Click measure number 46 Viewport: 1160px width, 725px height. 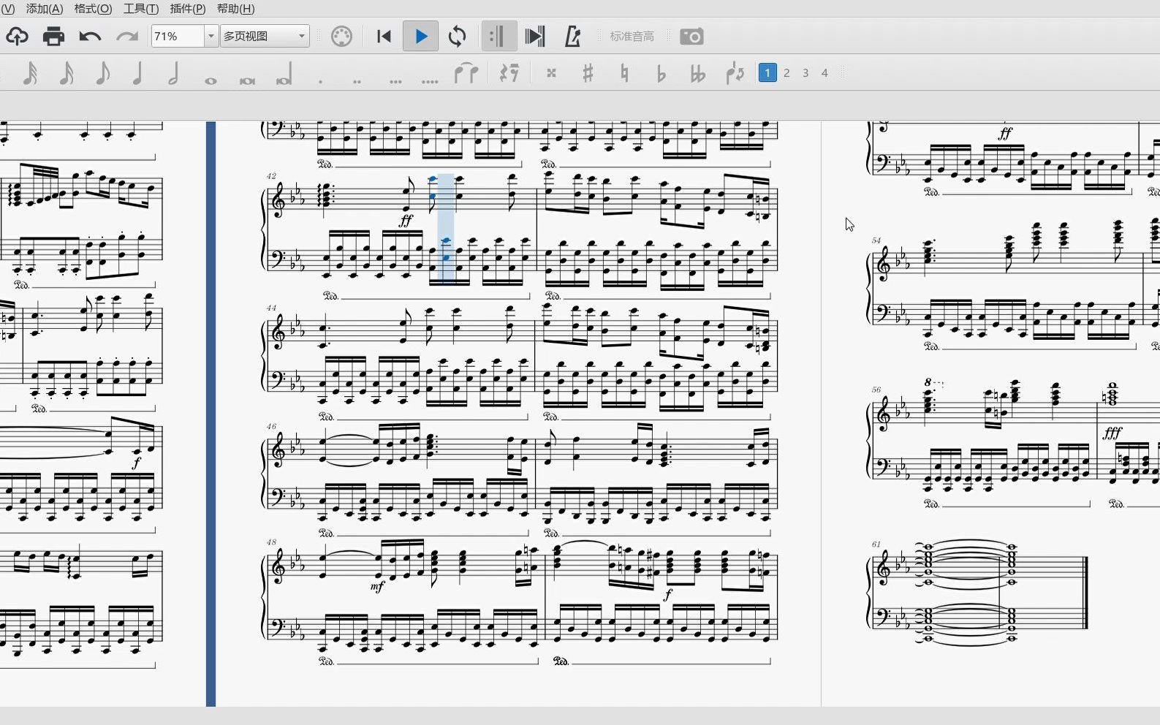pyautogui.click(x=272, y=426)
